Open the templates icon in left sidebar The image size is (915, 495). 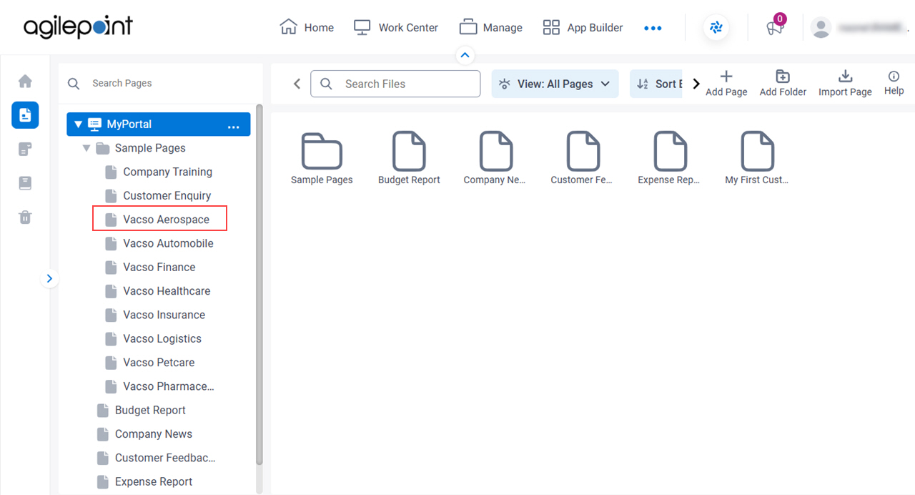pyautogui.click(x=25, y=149)
